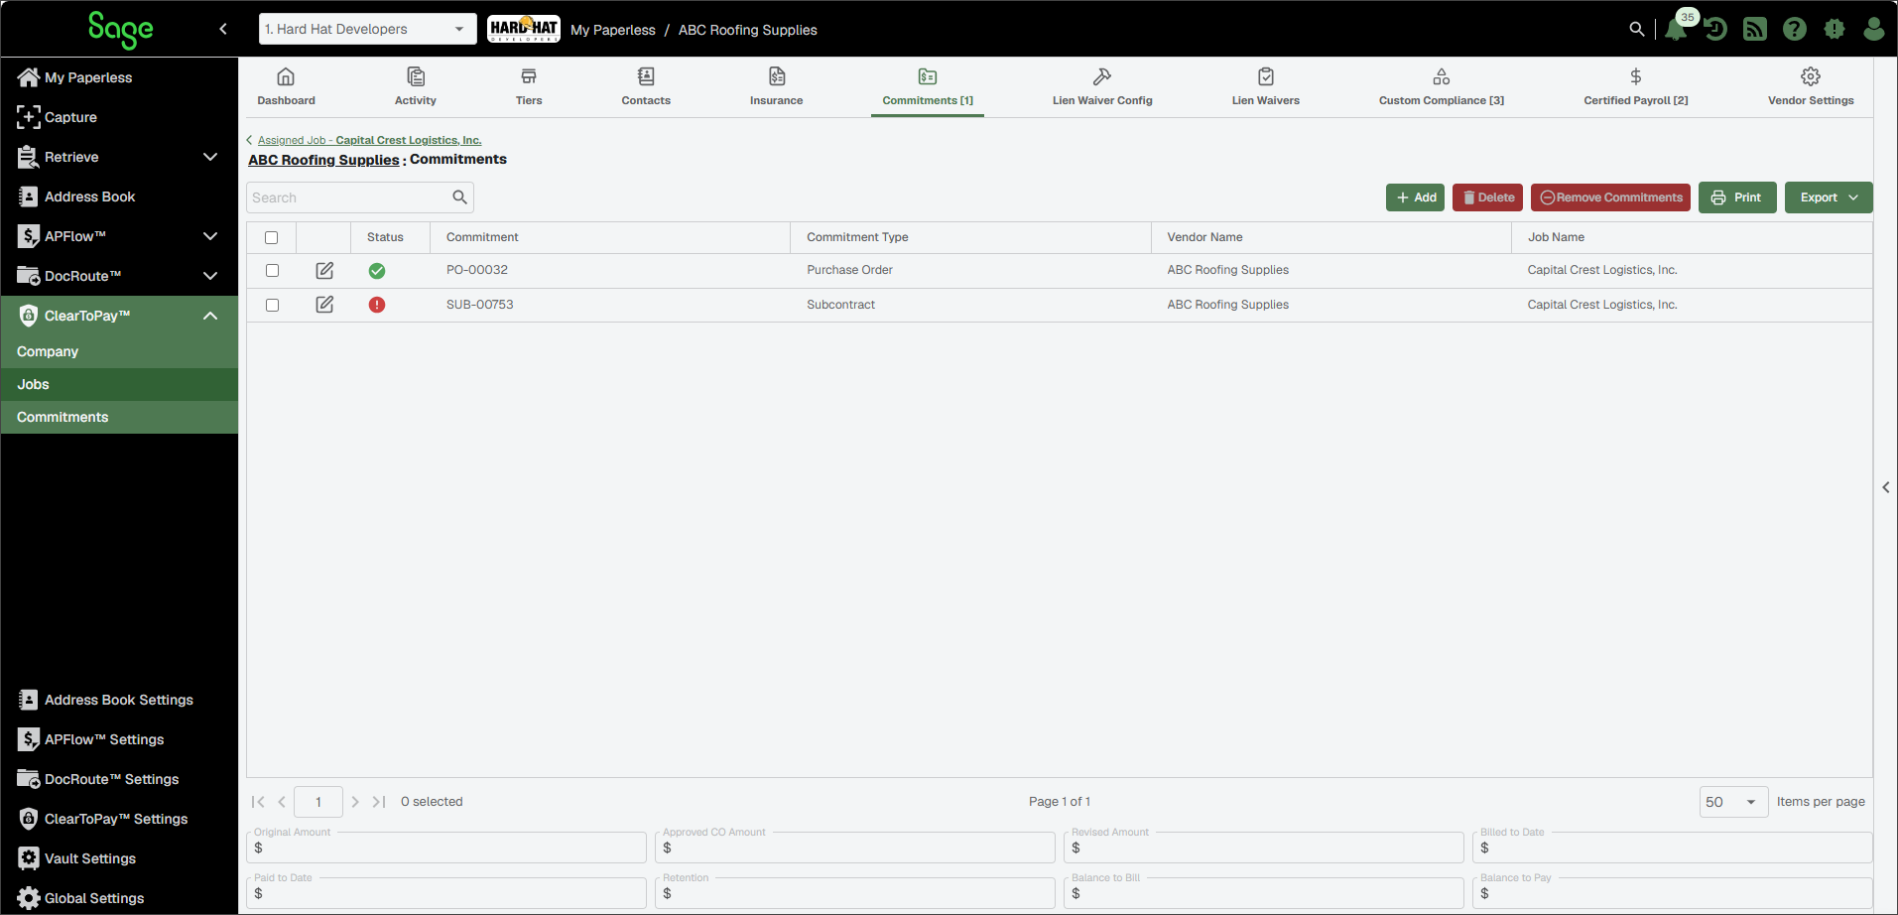Open the Custom Compliance [3] tab
1898x915 pixels.
(1442, 87)
